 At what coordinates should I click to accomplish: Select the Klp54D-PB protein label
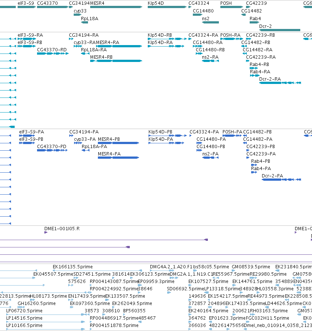point(160,132)
